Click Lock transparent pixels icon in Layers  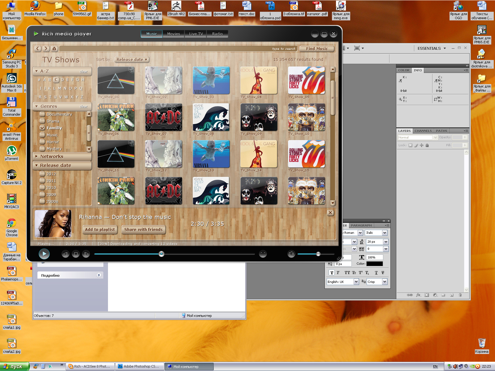coord(411,145)
